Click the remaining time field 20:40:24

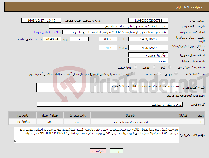click(52, 39)
